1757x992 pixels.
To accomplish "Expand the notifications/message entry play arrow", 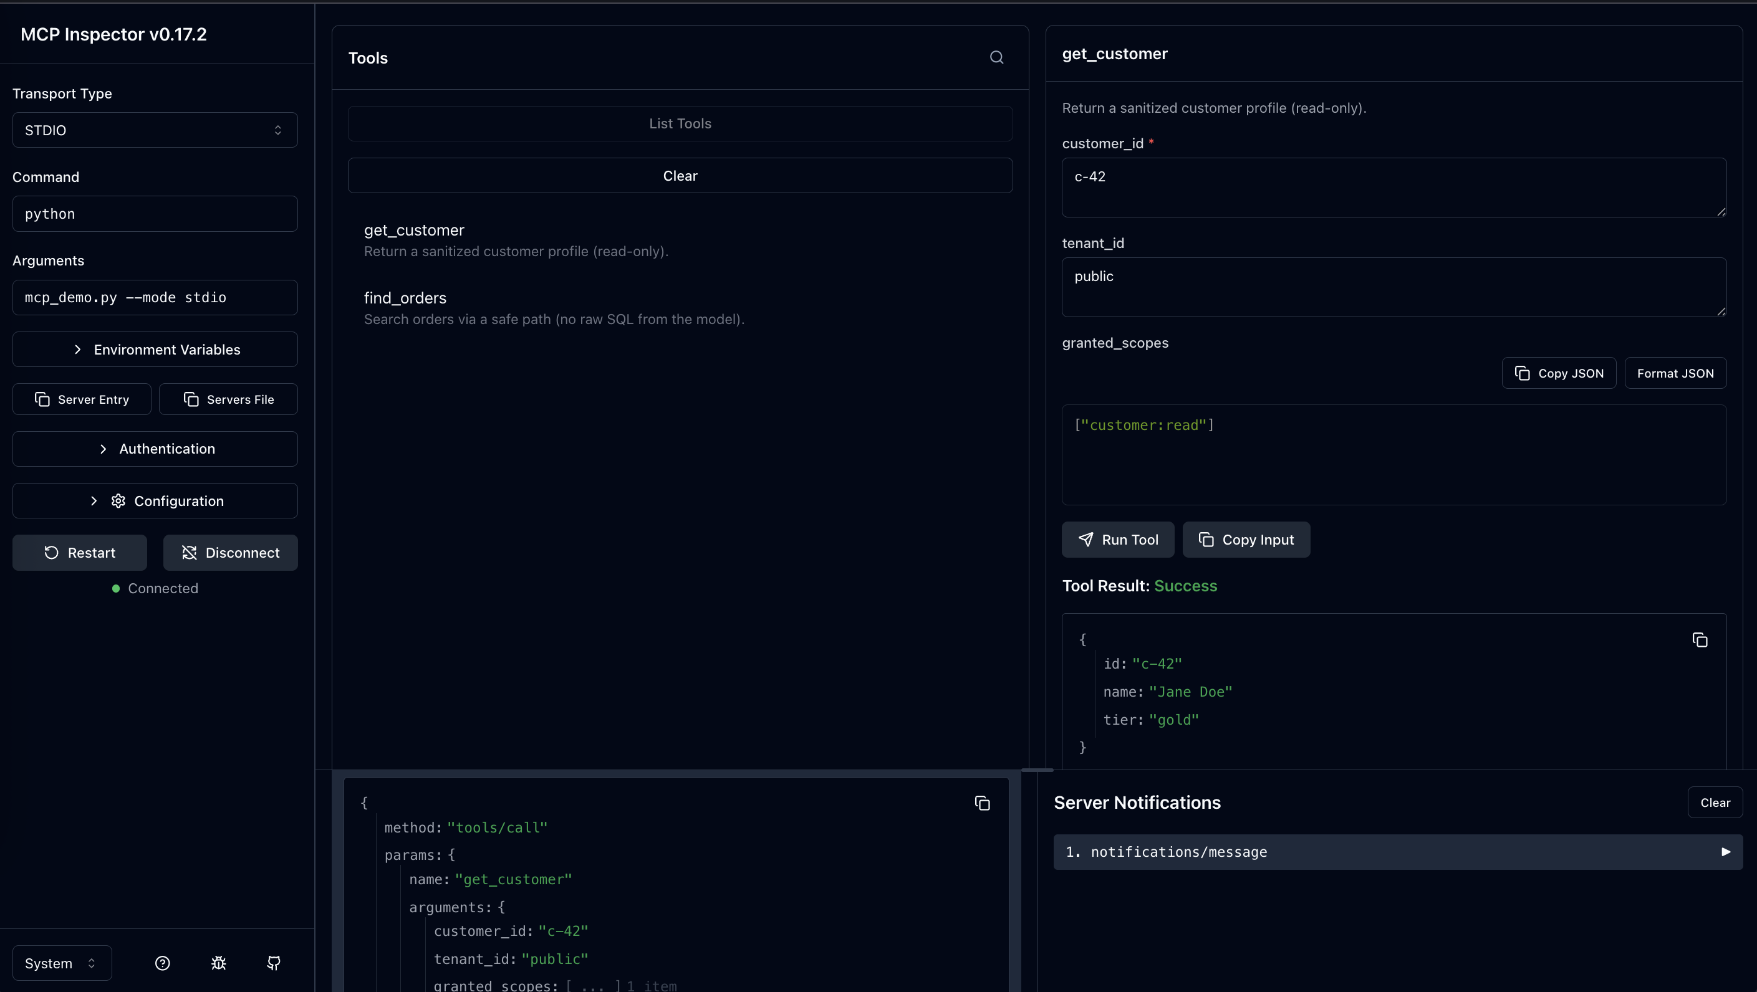I will [1726, 852].
